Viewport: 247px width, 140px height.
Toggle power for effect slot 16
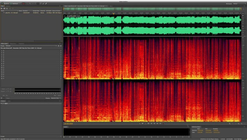(x=4, y=78)
